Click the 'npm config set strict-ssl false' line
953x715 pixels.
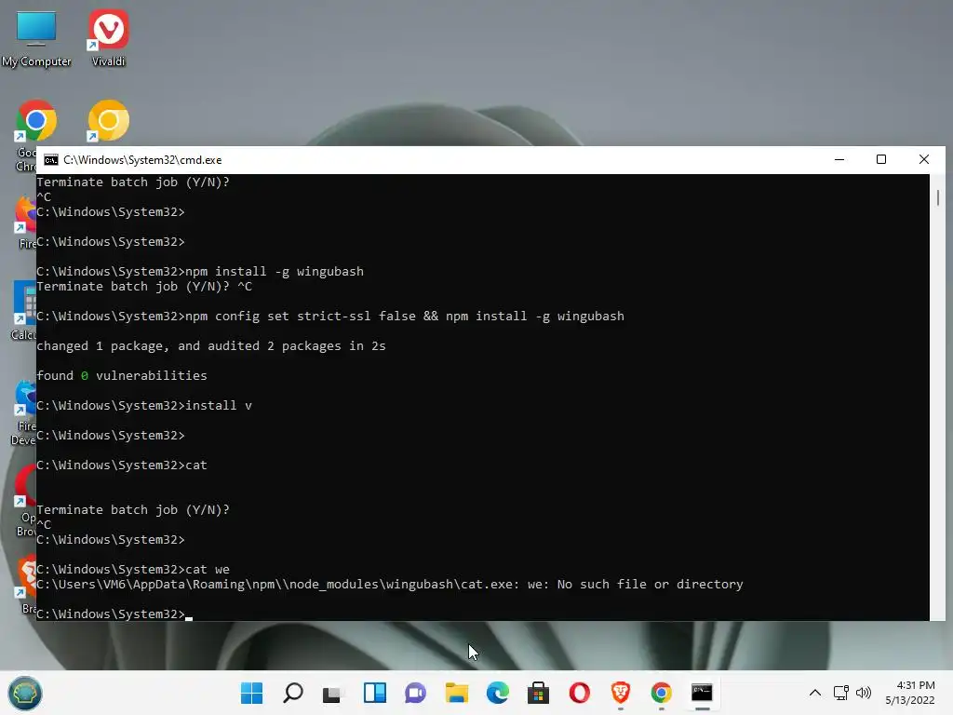330,317
